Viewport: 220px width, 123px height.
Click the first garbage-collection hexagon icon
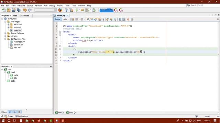pyautogui.click(x=116, y=10)
